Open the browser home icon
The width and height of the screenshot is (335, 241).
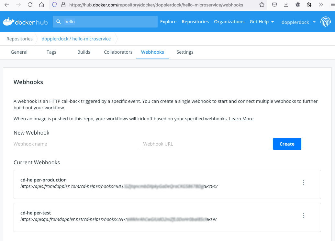42,5
